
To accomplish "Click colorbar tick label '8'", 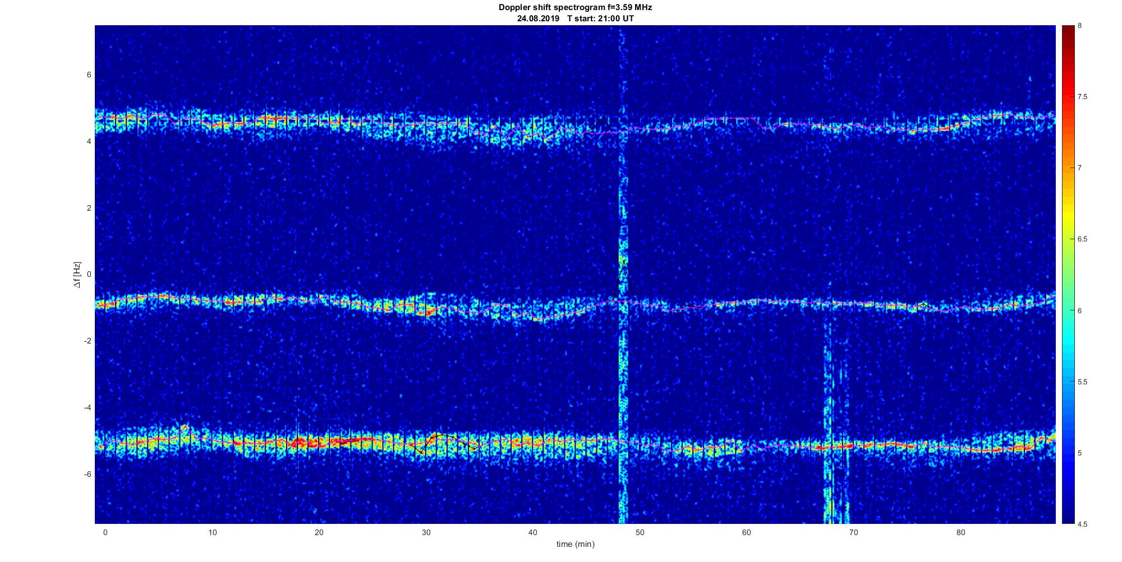I will pyautogui.click(x=1079, y=26).
